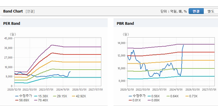
Task: Click the [연결] label beside Band Chart
Action: pos(30,11)
